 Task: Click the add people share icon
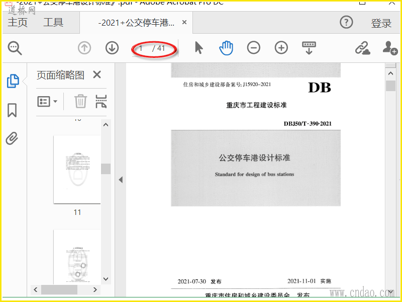click(390, 48)
